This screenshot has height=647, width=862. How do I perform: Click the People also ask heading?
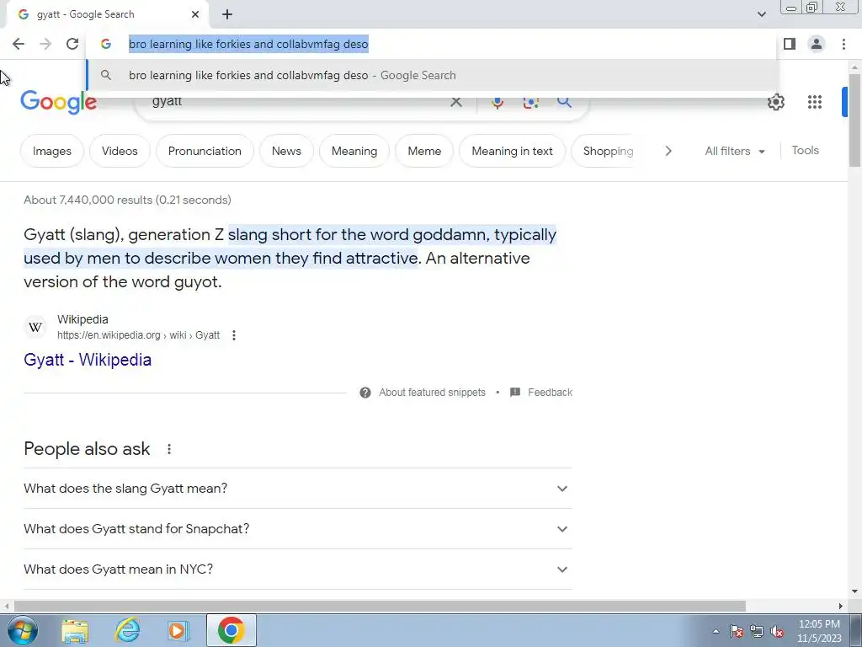point(87,449)
